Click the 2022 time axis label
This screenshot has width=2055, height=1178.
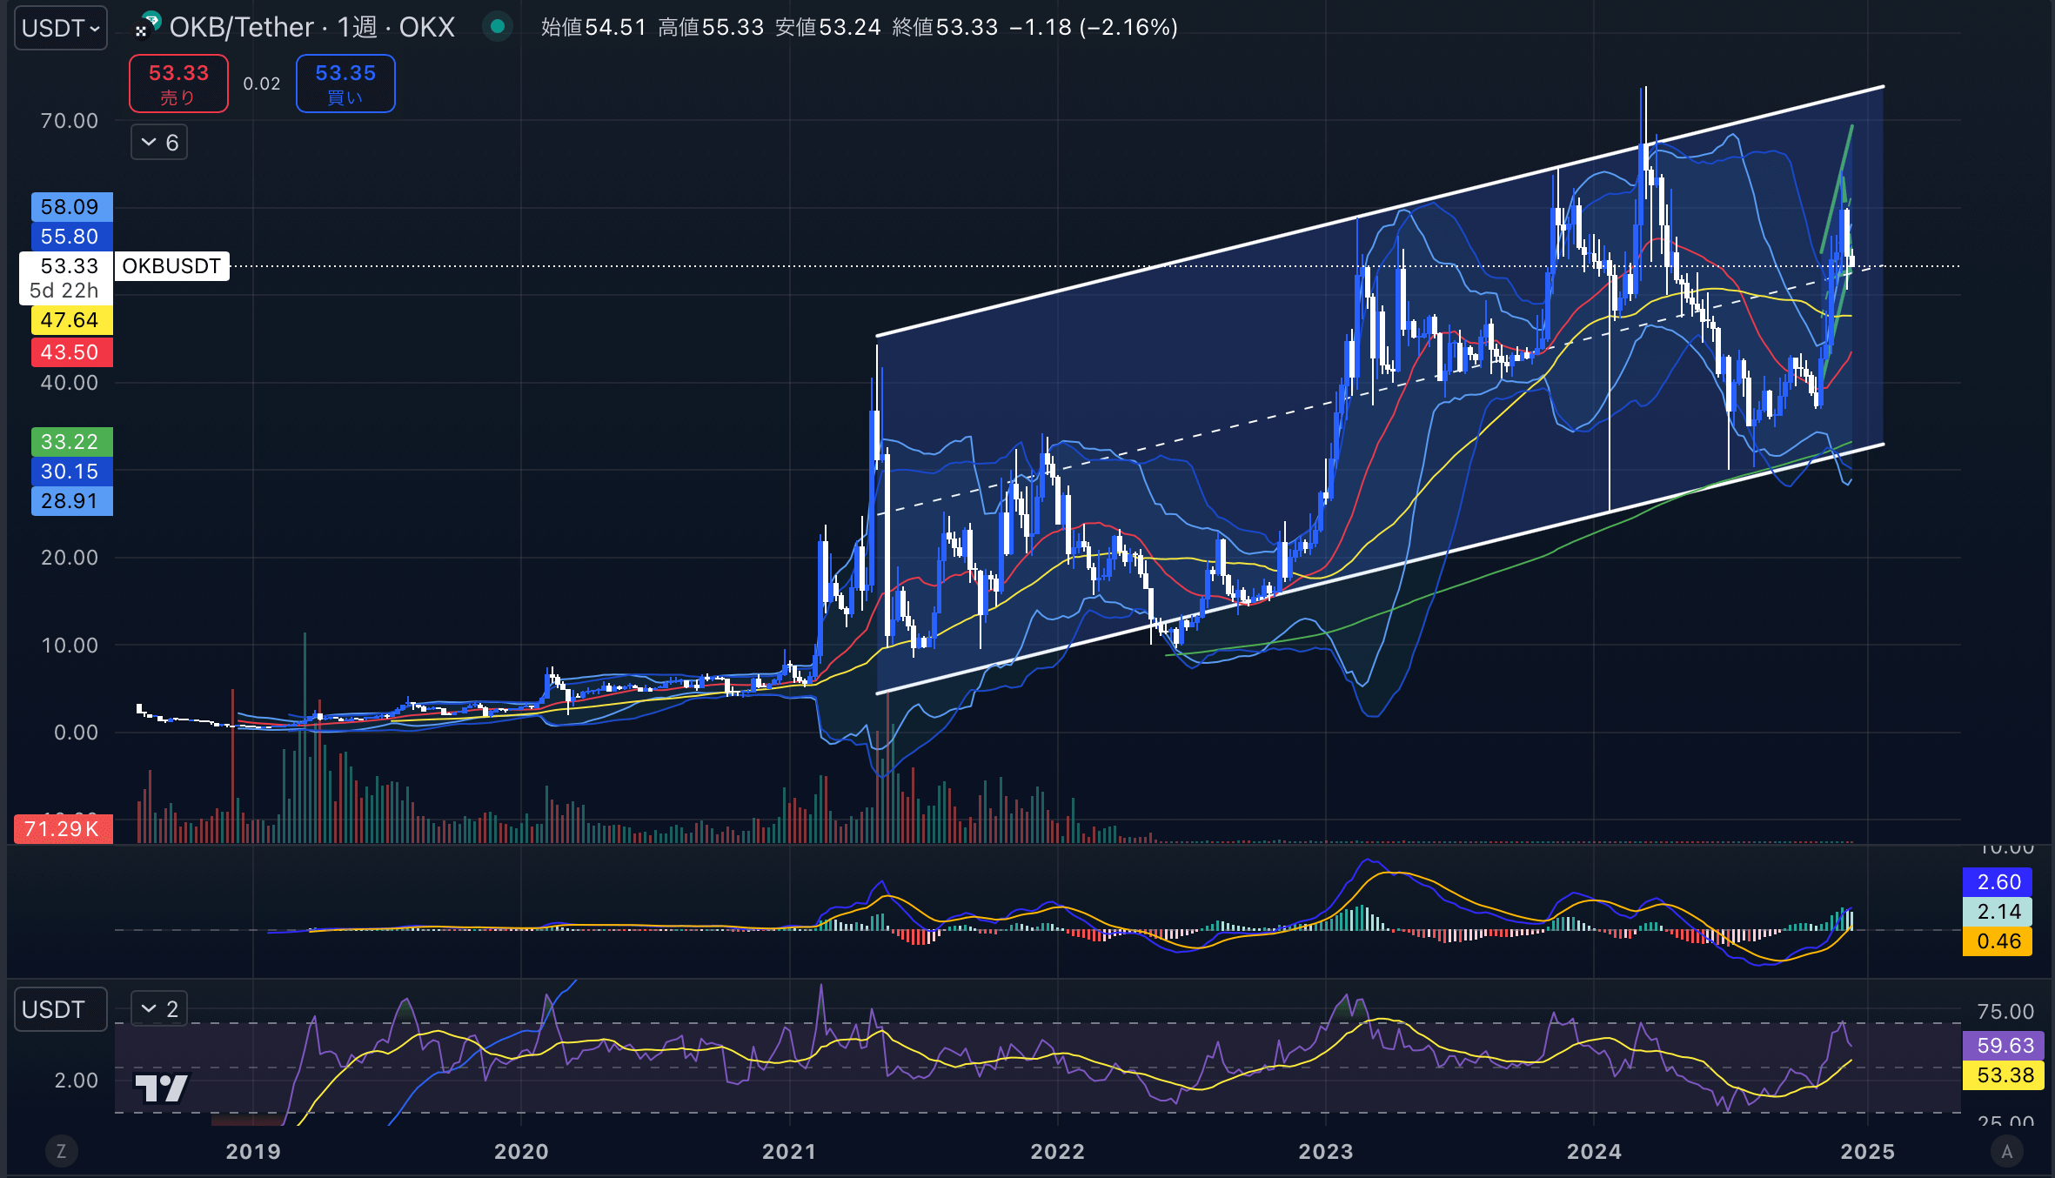tap(1058, 1152)
